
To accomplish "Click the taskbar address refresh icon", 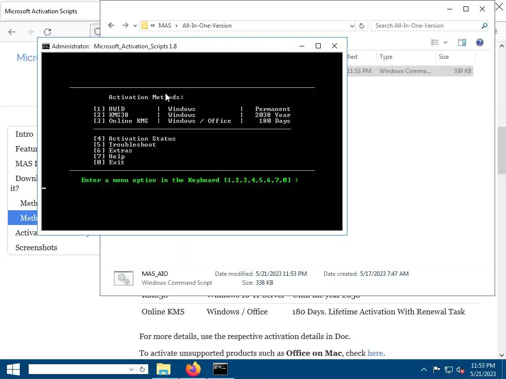I will (x=142, y=369).
